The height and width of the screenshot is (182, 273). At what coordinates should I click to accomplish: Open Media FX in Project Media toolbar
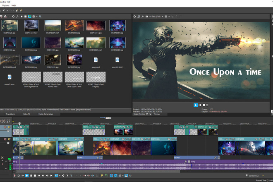17,17
